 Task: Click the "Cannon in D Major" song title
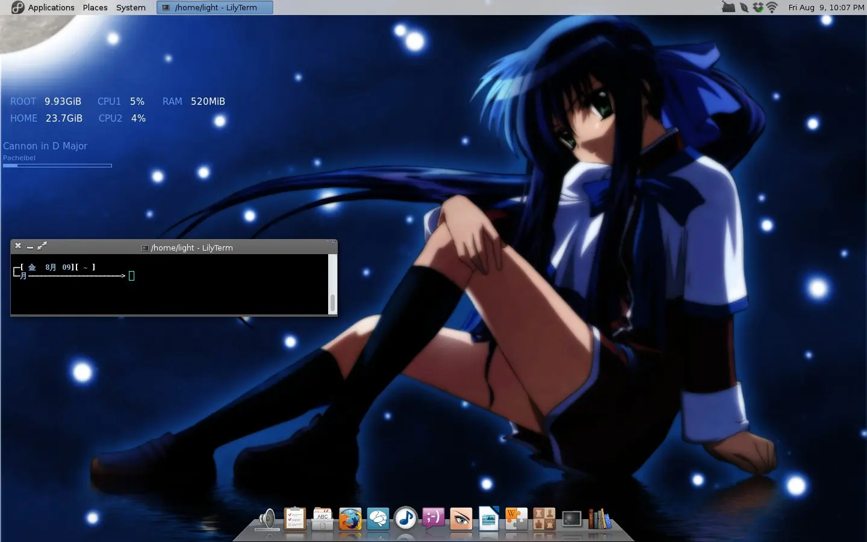(x=45, y=146)
